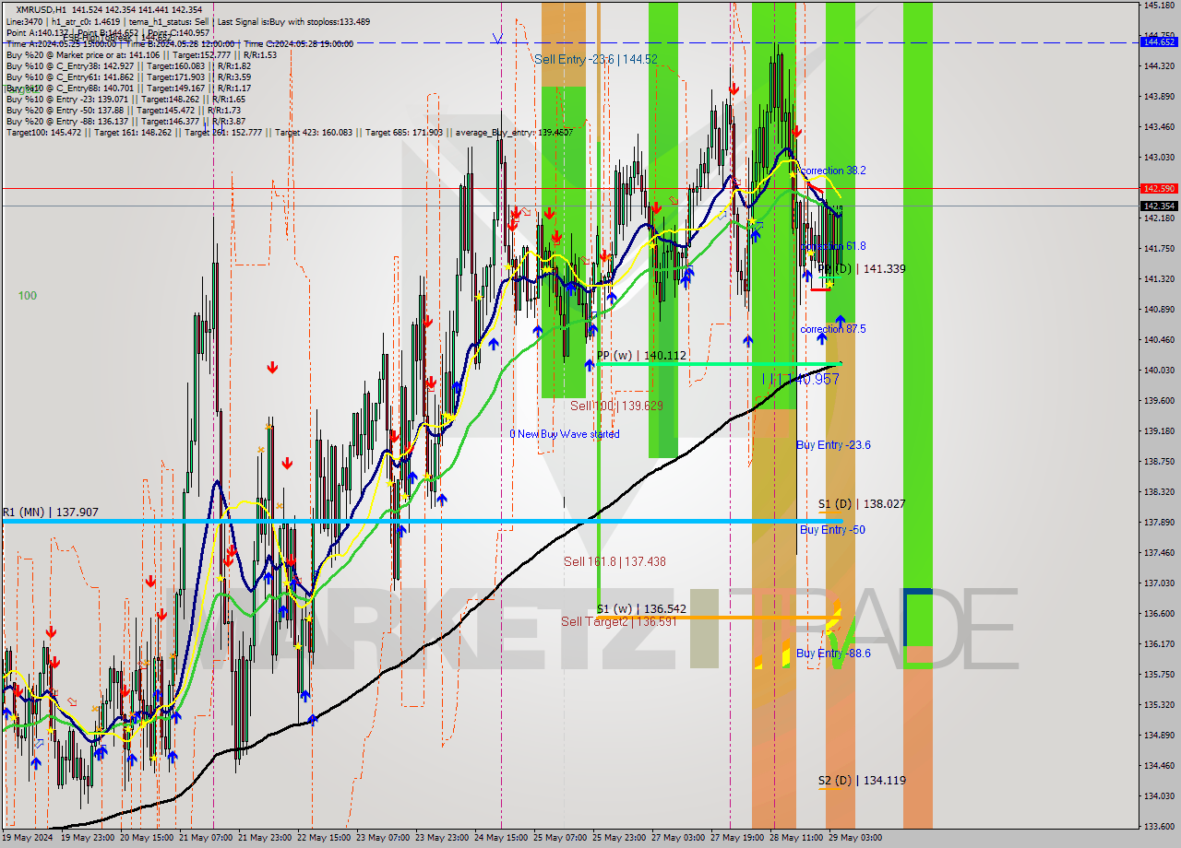
Task: Click the 'Buy %20 @ Entry -88: 136.137' line
Action: pyautogui.click(x=125, y=121)
